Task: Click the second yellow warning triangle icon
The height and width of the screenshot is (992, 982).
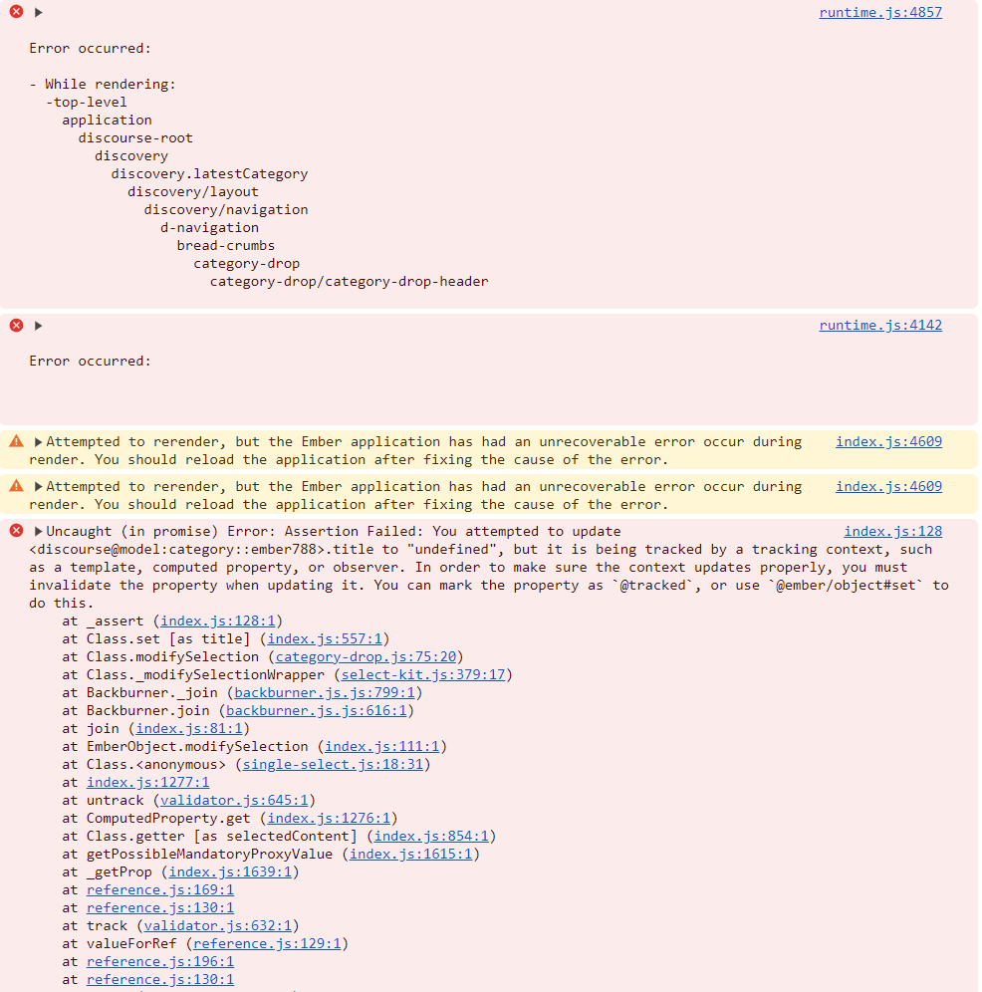Action: [17, 486]
